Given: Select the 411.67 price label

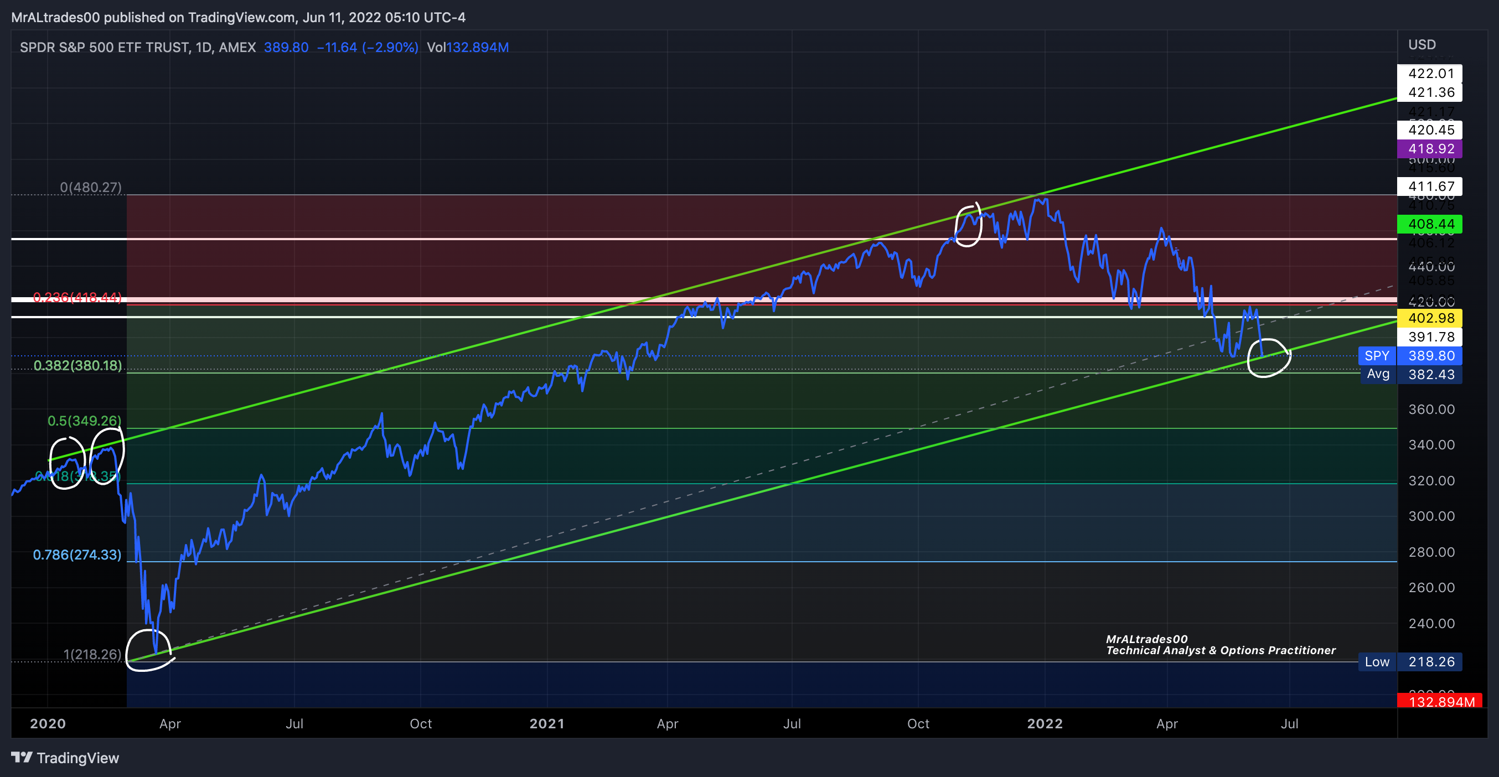Looking at the screenshot, I should tap(1429, 186).
